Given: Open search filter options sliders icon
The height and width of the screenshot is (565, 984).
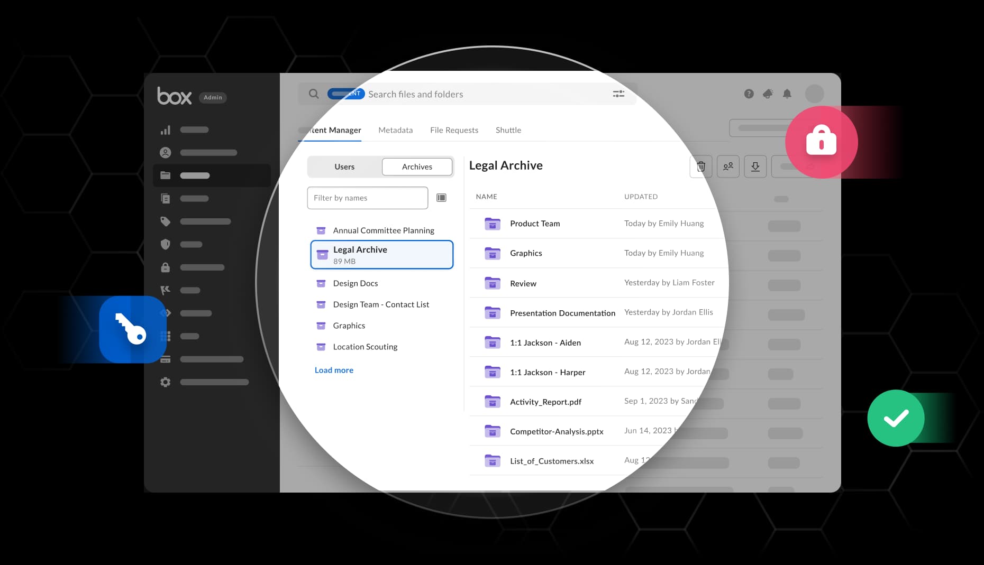Looking at the screenshot, I should [x=618, y=94].
